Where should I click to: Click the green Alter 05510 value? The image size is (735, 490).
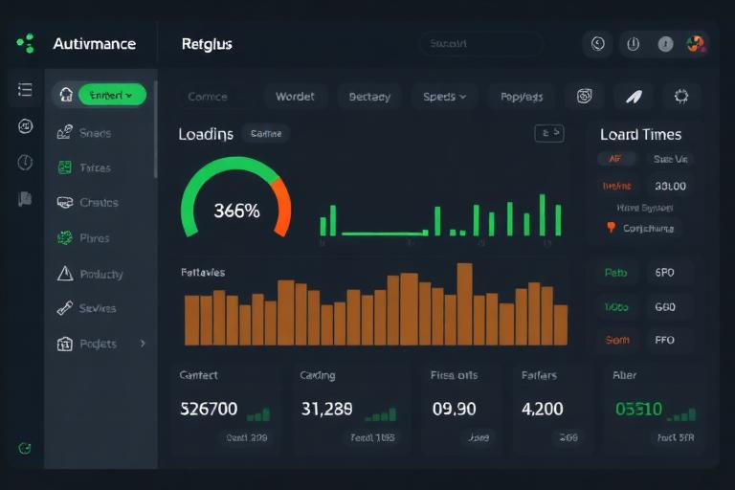tap(638, 409)
